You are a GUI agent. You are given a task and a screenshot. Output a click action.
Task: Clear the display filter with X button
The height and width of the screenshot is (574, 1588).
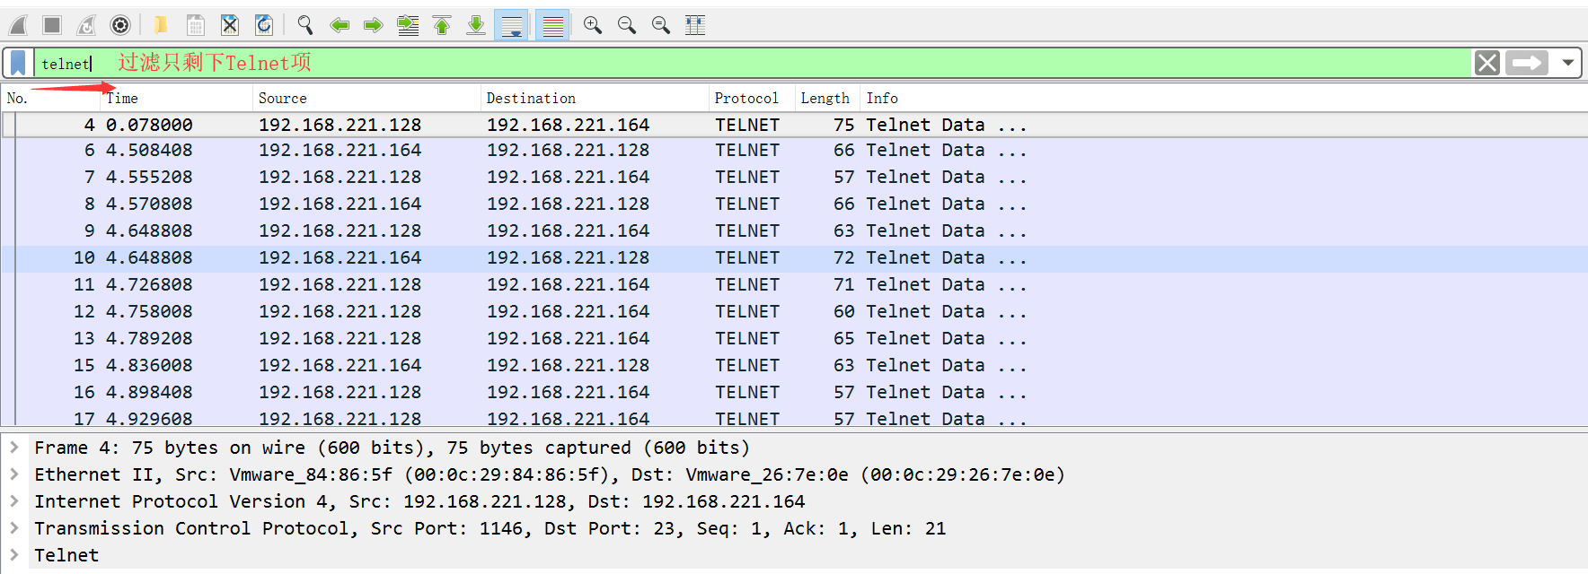(x=1487, y=63)
